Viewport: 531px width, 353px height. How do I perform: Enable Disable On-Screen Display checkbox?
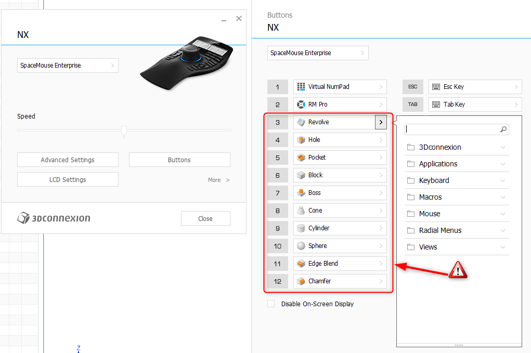pos(271,304)
